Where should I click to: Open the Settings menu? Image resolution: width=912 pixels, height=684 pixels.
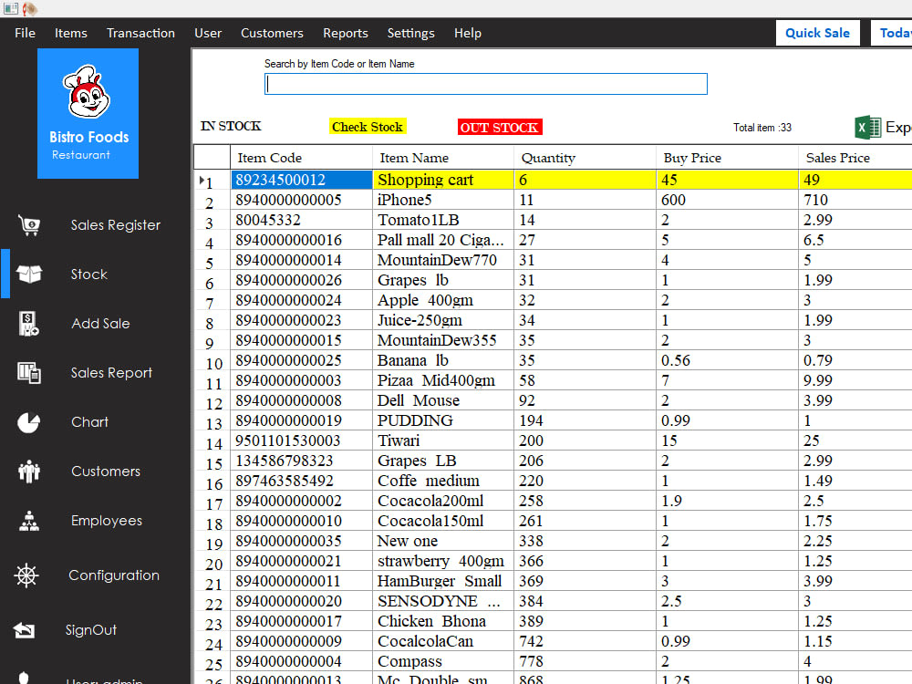(410, 33)
